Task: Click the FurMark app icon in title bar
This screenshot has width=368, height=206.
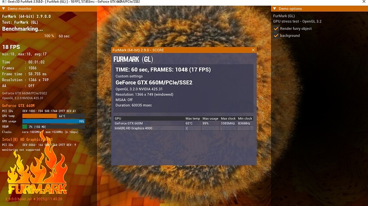Action: 4,2
